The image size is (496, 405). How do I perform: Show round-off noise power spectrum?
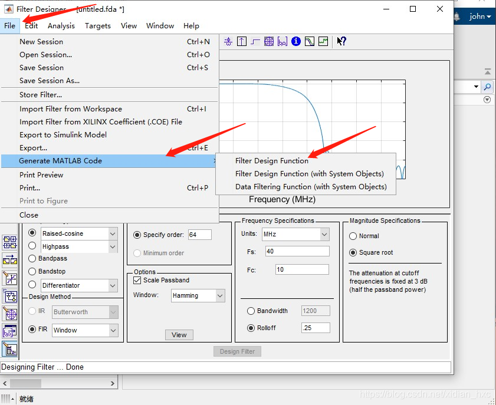[x=323, y=41]
